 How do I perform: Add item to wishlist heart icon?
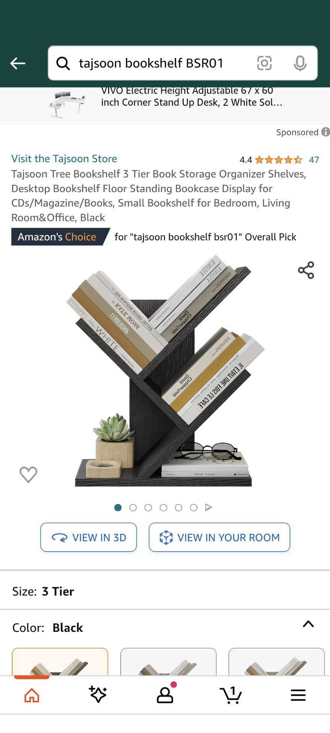point(28,475)
